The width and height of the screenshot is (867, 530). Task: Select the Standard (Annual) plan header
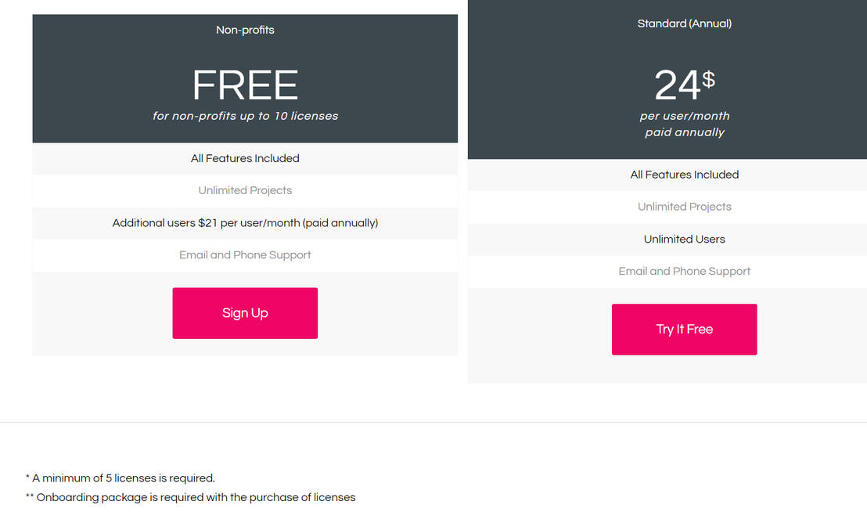[x=684, y=23]
